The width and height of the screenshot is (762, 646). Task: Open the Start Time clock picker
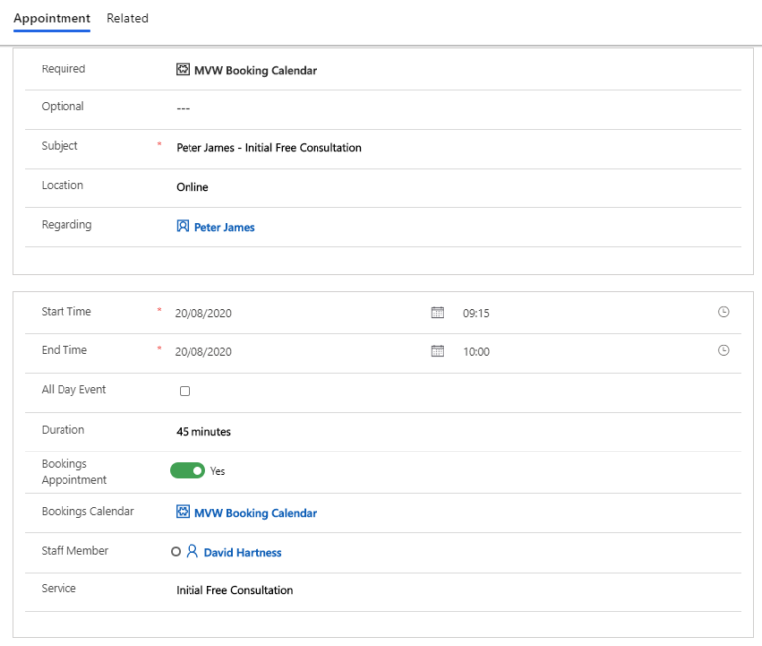[x=723, y=312]
